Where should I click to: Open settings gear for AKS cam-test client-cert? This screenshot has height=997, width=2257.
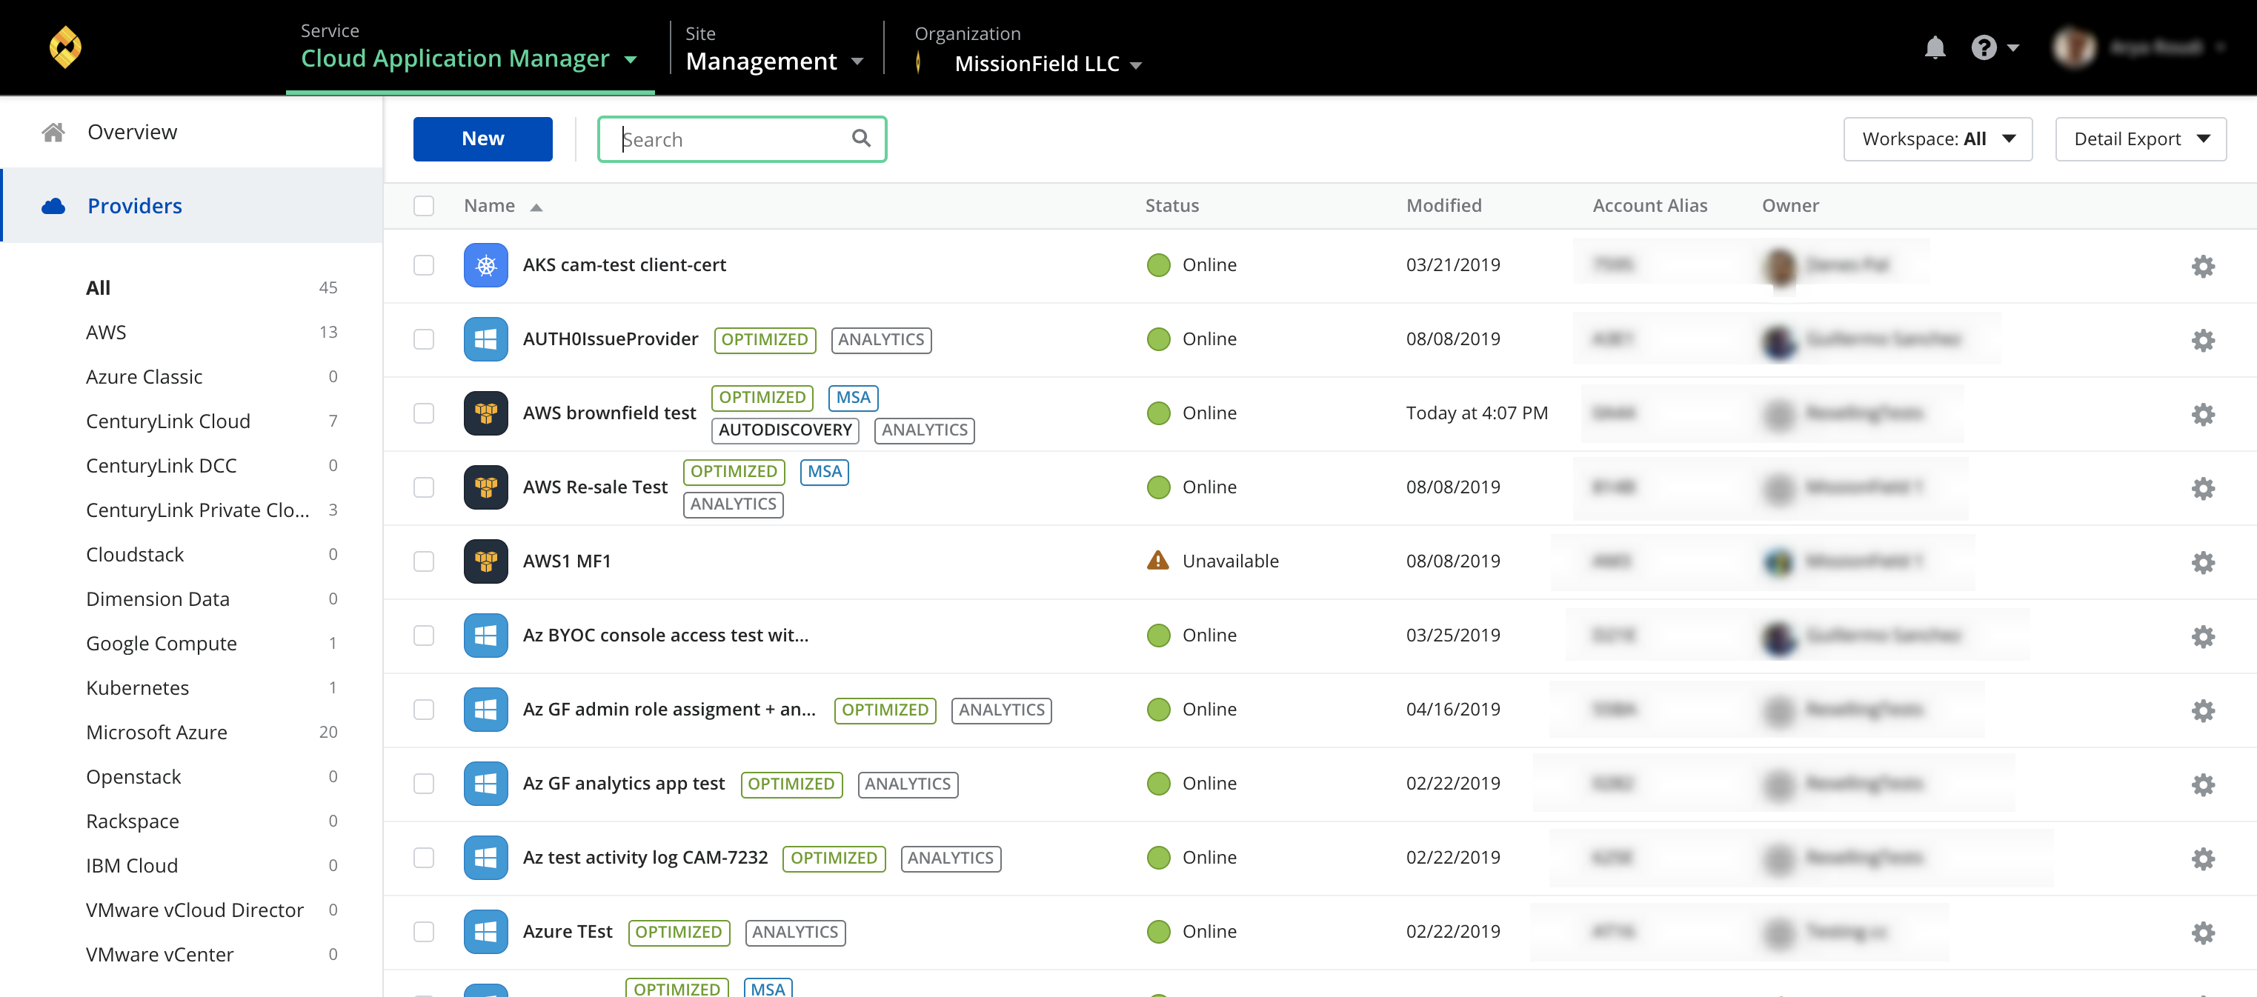[2203, 265]
